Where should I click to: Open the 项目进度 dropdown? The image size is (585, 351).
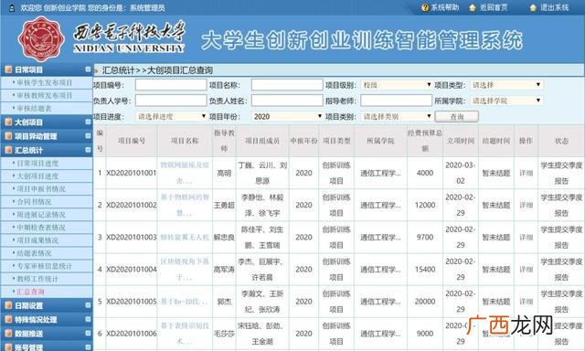click(x=171, y=116)
